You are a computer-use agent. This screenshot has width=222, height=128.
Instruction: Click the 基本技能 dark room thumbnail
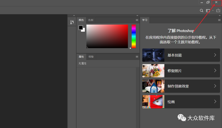(153, 55)
